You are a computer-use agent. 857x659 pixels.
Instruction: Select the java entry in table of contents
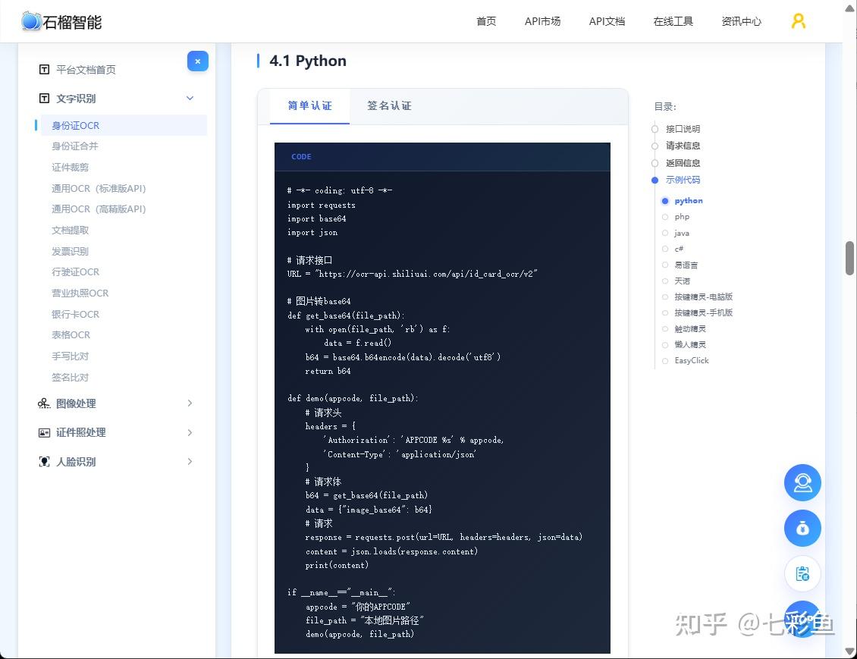pyautogui.click(x=682, y=233)
